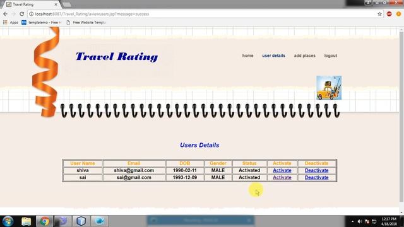Click the 1993-12-09 DOB cell
The width and height of the screenshot is (404, 227).
click(185, 178)
